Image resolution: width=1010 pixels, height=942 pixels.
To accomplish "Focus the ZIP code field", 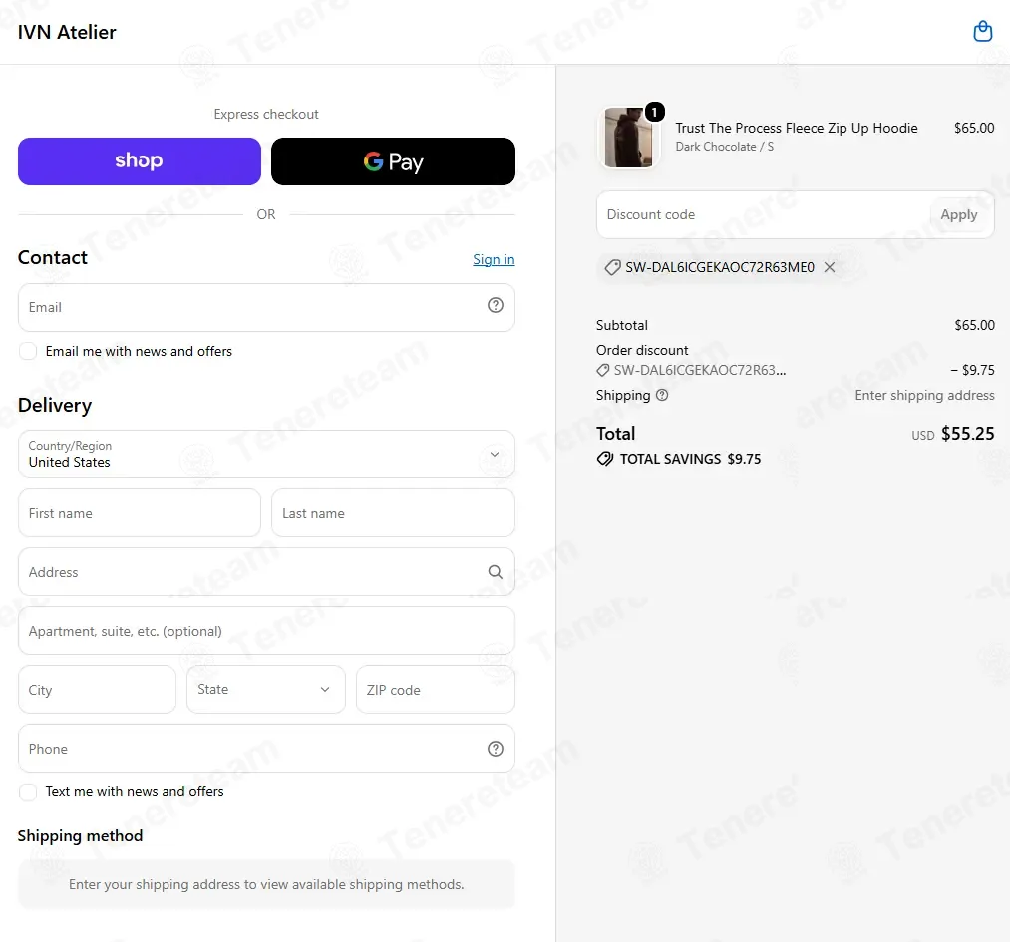I will point(436,690).
